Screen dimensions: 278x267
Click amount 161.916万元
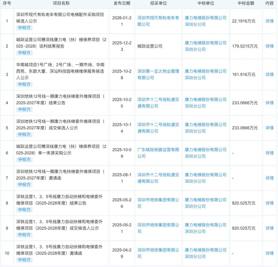click(244, 75)
